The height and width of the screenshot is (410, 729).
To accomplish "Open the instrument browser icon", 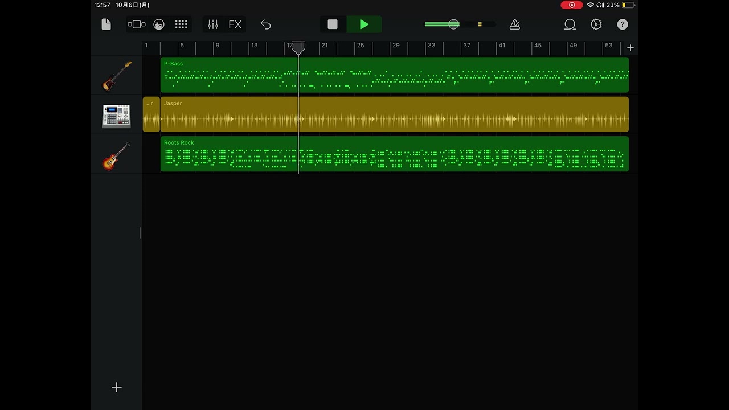I will 159,24.
